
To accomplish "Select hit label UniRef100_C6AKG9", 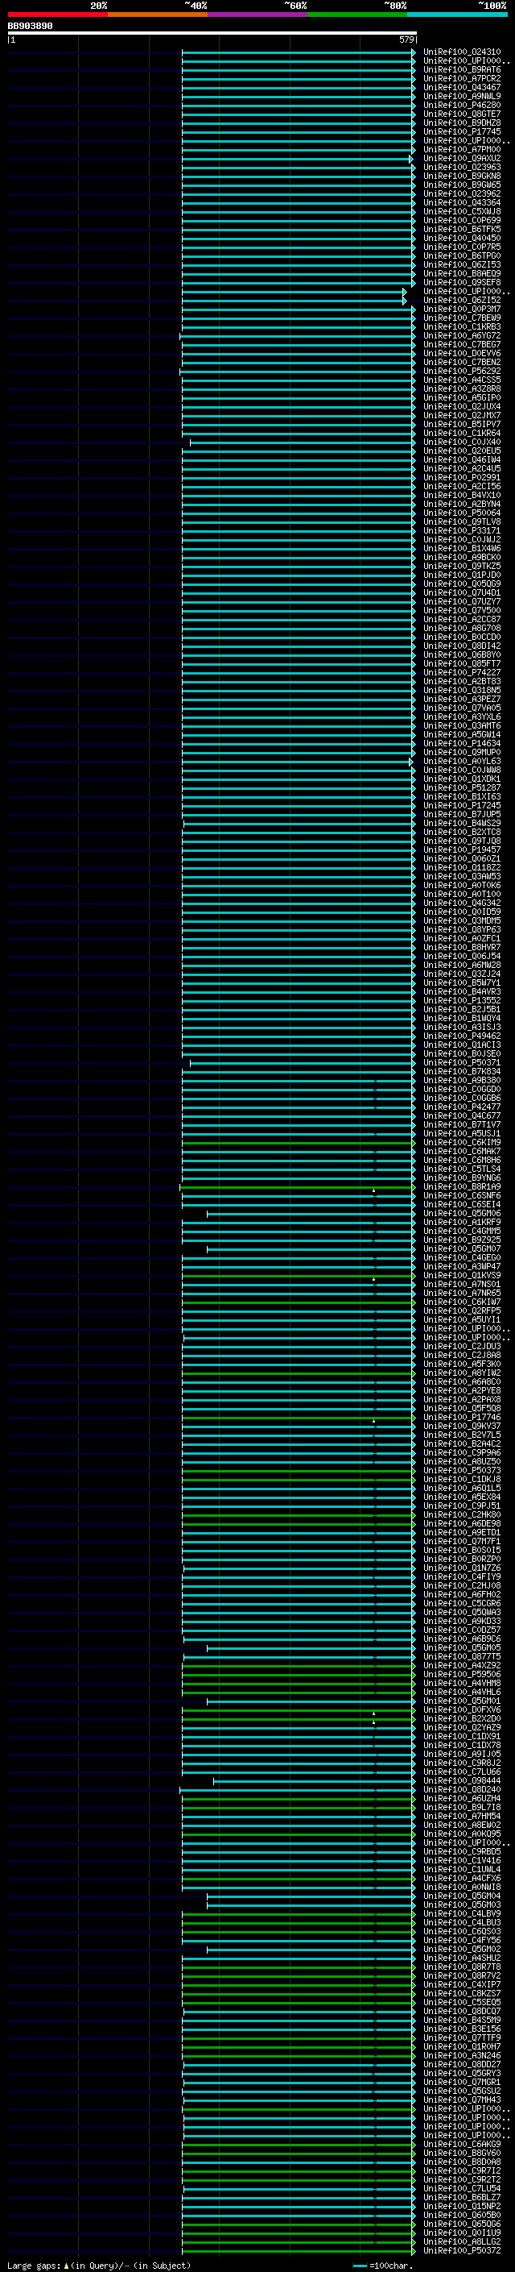I will click(x=461, y=2144).
